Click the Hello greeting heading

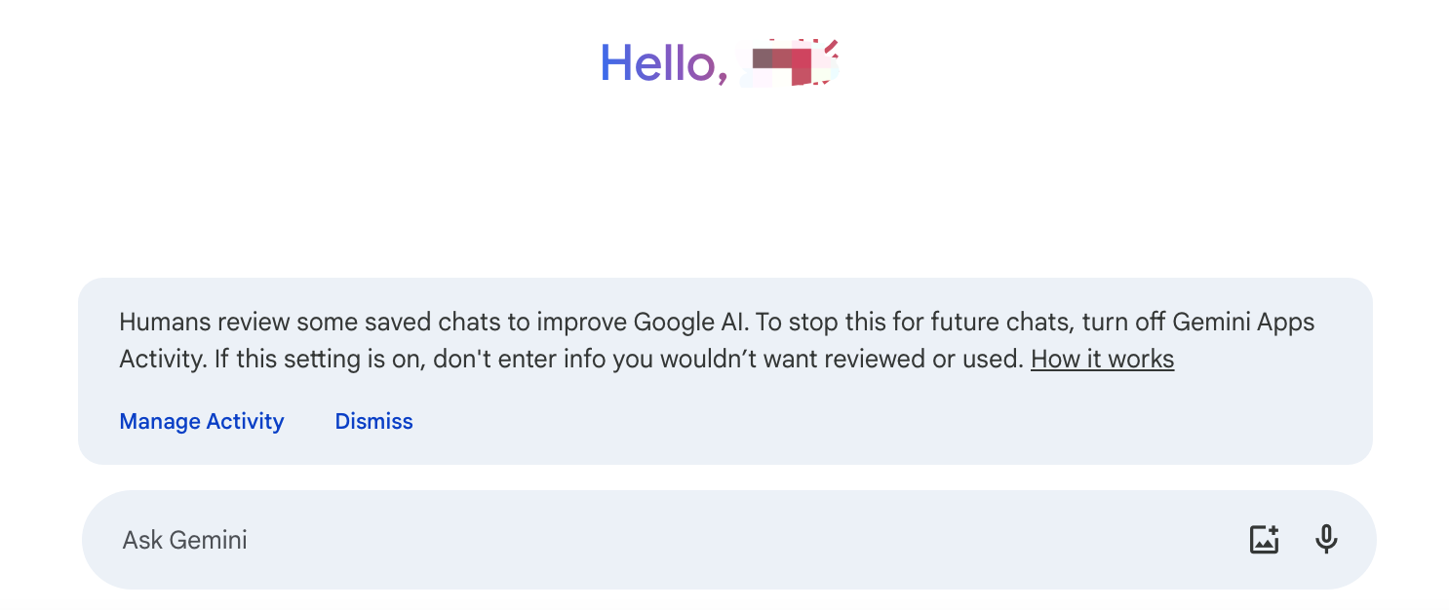719,63
